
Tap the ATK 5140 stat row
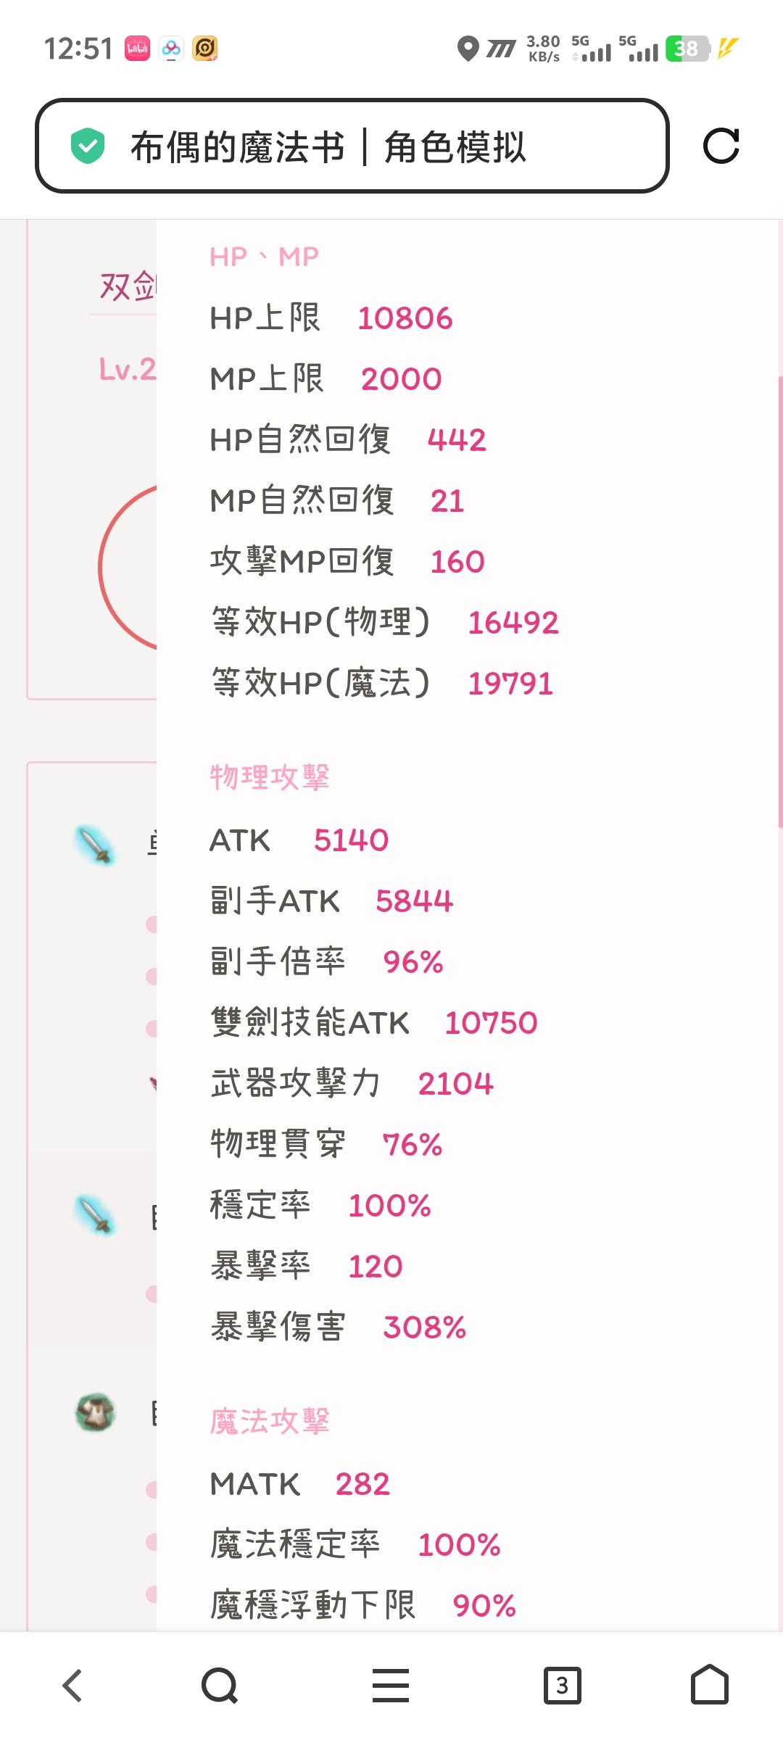[299, 840]
